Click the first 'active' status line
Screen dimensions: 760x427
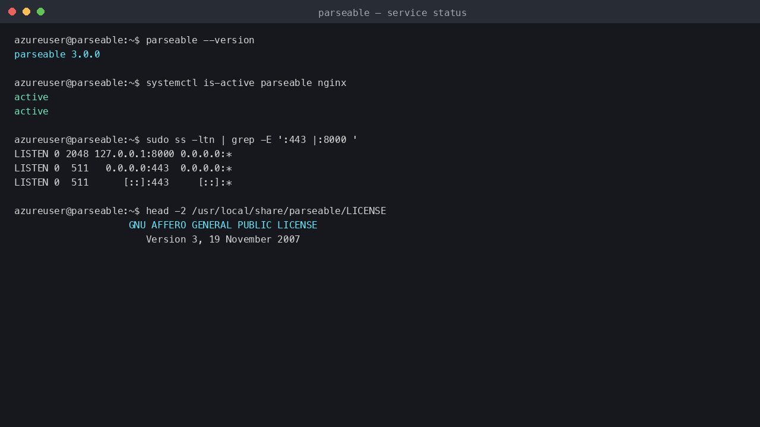tap(31, 97)
